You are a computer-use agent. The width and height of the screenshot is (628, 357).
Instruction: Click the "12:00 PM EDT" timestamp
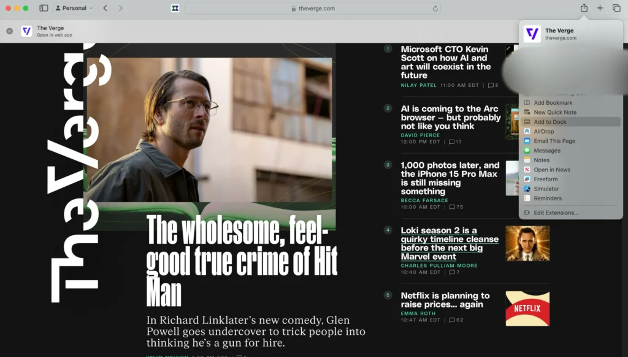pos(420,142)
